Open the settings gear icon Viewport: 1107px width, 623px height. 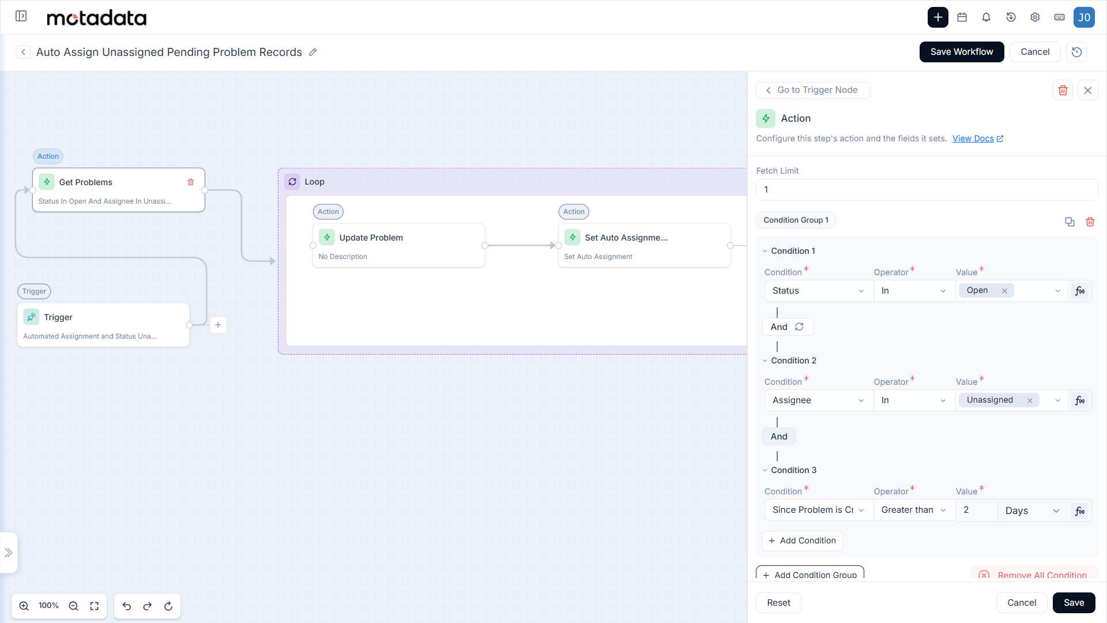click(1035, 17)
